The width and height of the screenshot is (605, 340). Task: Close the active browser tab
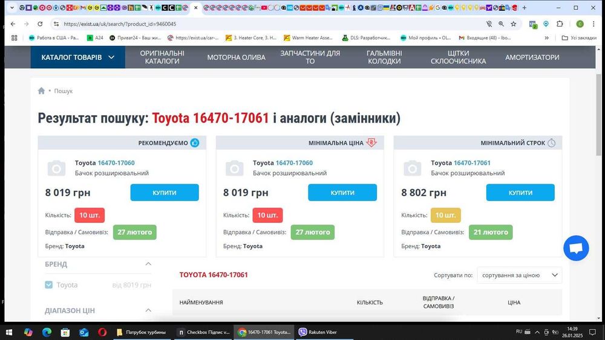coord(195,7)
